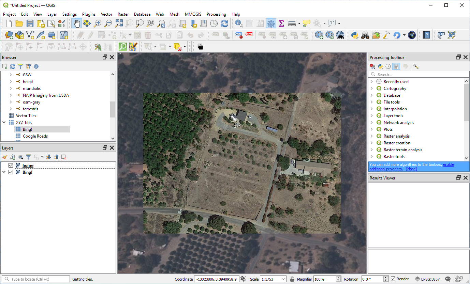Screen dimensions: 470x284
Task: Click the [close] link in toolbox notice
Action: click(411, 169)
